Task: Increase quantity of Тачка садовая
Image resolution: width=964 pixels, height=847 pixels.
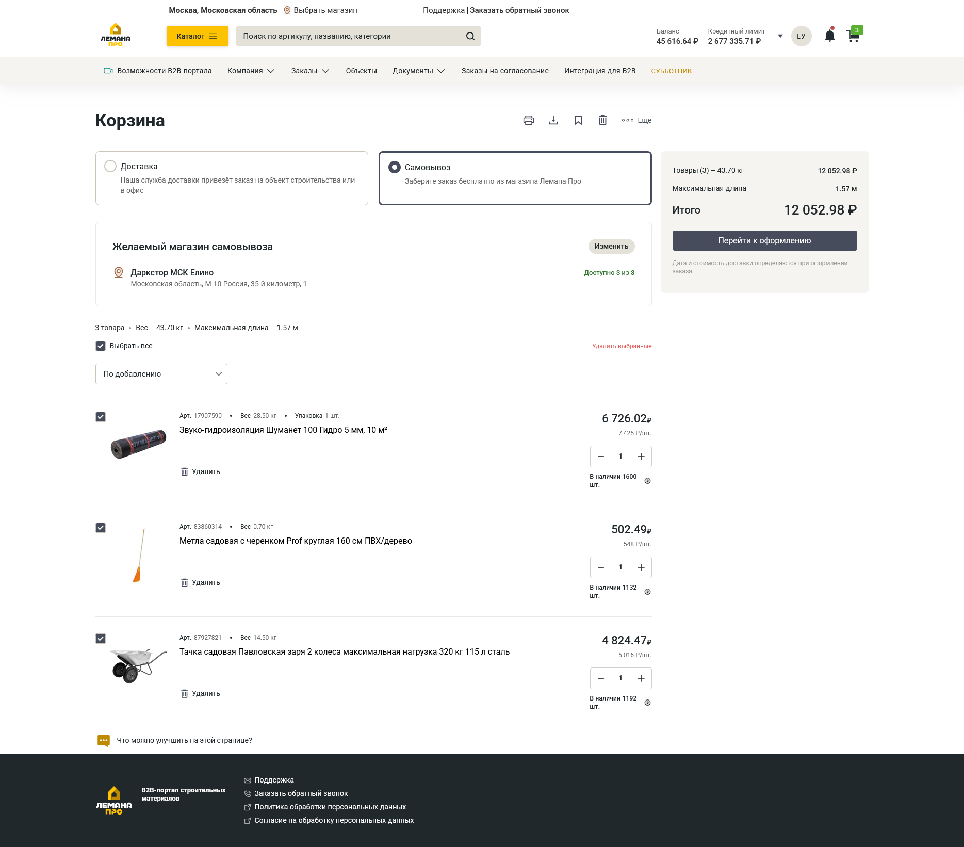Action: pyautogui.click(x=641, y=678)
